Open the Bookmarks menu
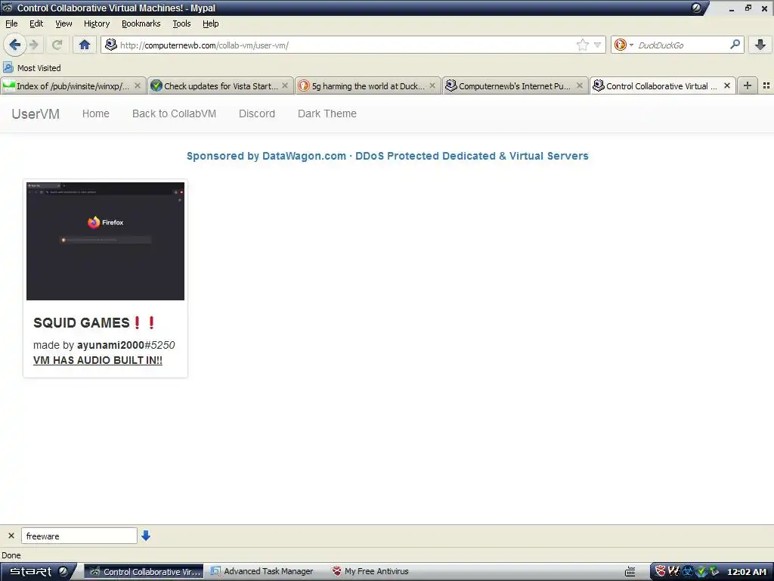Screen dimensions: 774x581 tap(141, 23)
